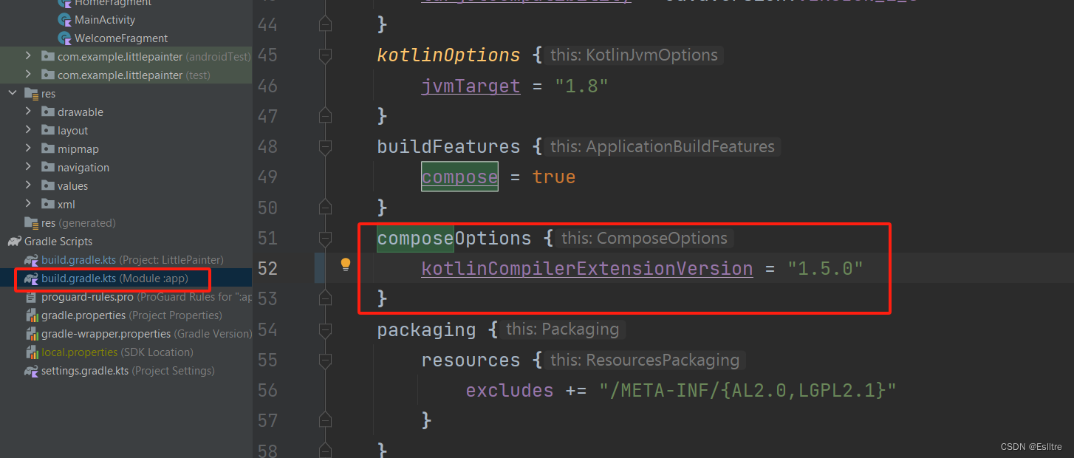The image size is (1074, 458).
Task: Expand the navigation resource folder
Action: (x=28, y=167)
